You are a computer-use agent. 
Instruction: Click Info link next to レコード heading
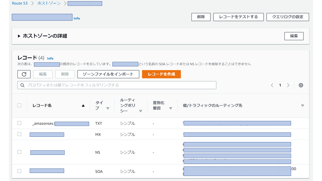50,58
